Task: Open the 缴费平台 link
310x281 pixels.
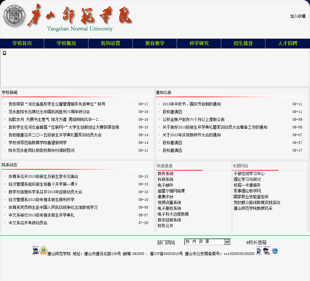Action: (165, 197)
